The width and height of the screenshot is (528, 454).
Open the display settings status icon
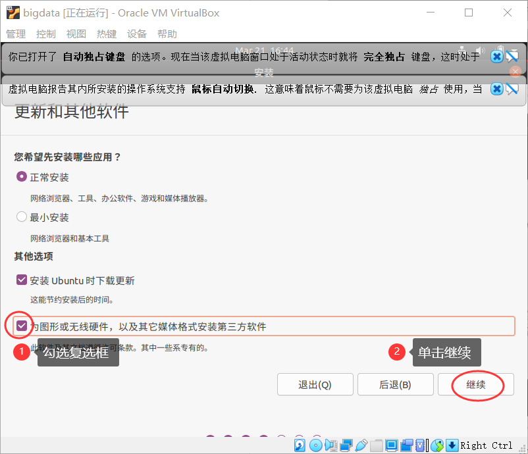click(x=392, y=445)
